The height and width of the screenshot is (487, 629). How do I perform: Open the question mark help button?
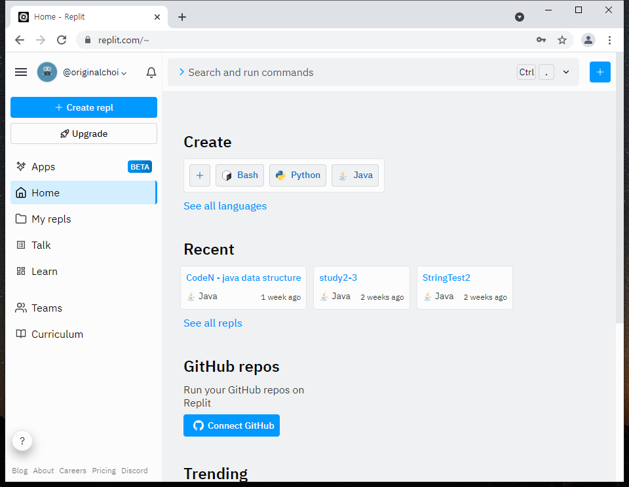[x=22, y=441]
